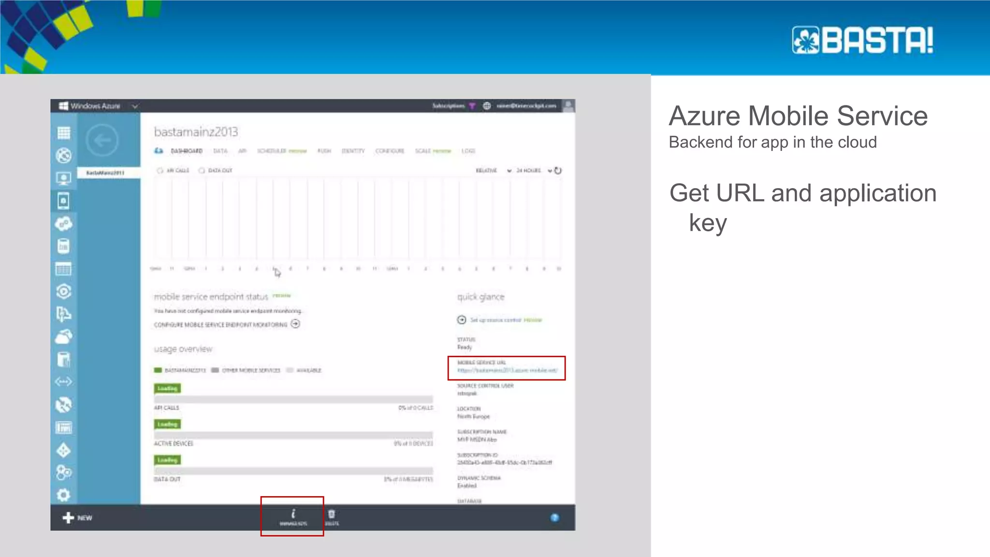Screen dimensions: 990x557
Task: Click the MVP MSDN subscription name value
Action: point(477,440)
